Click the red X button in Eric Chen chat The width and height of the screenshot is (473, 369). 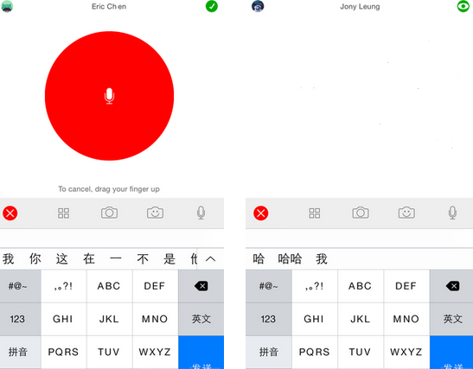point(10,213)
